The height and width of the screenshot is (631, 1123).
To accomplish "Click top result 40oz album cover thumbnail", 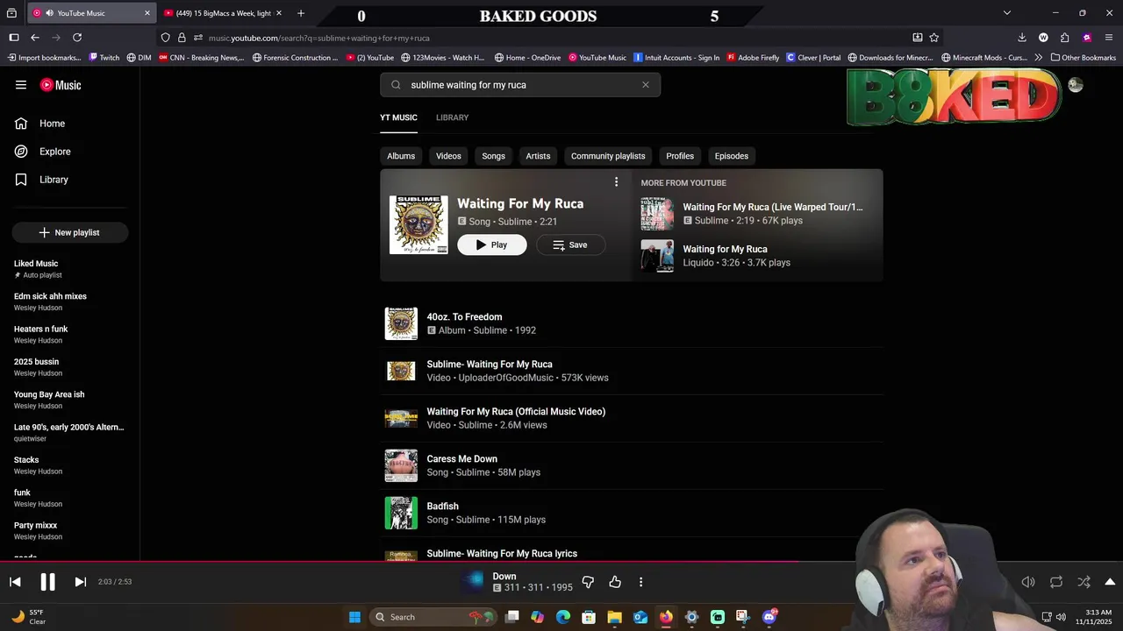I will [418, 225].
